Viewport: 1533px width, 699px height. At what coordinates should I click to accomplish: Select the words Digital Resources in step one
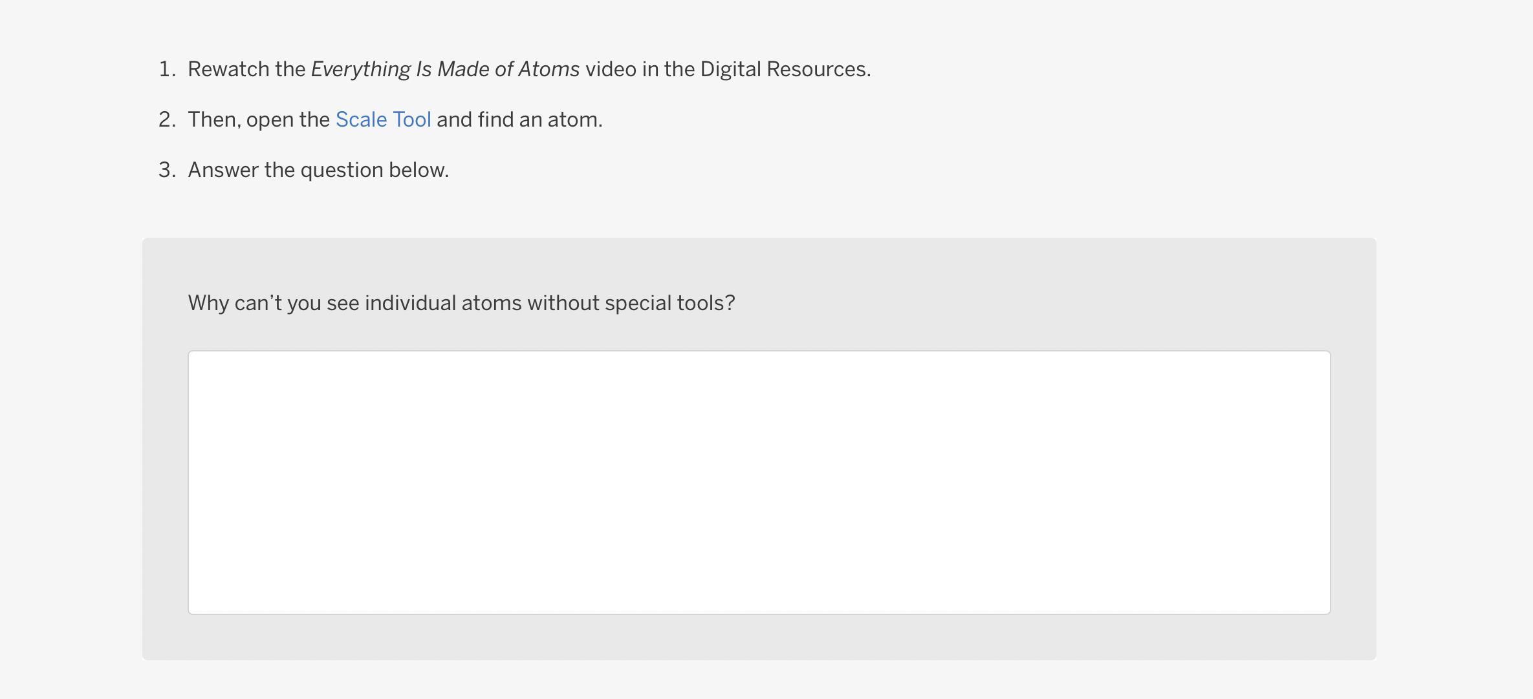pos(784,69)
